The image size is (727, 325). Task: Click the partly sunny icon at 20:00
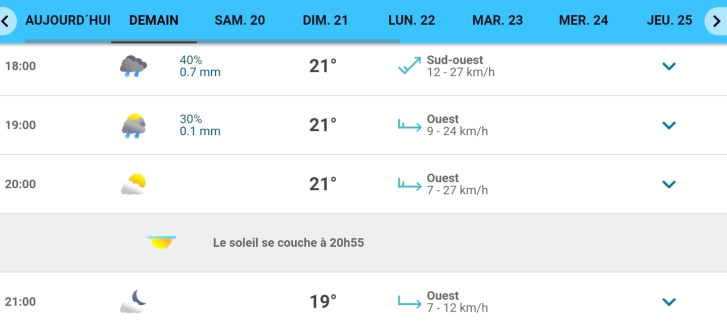tap(133, 184)
